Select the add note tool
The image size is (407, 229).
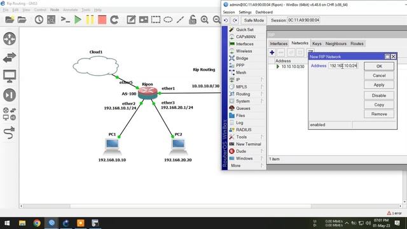tap(131, 20)
